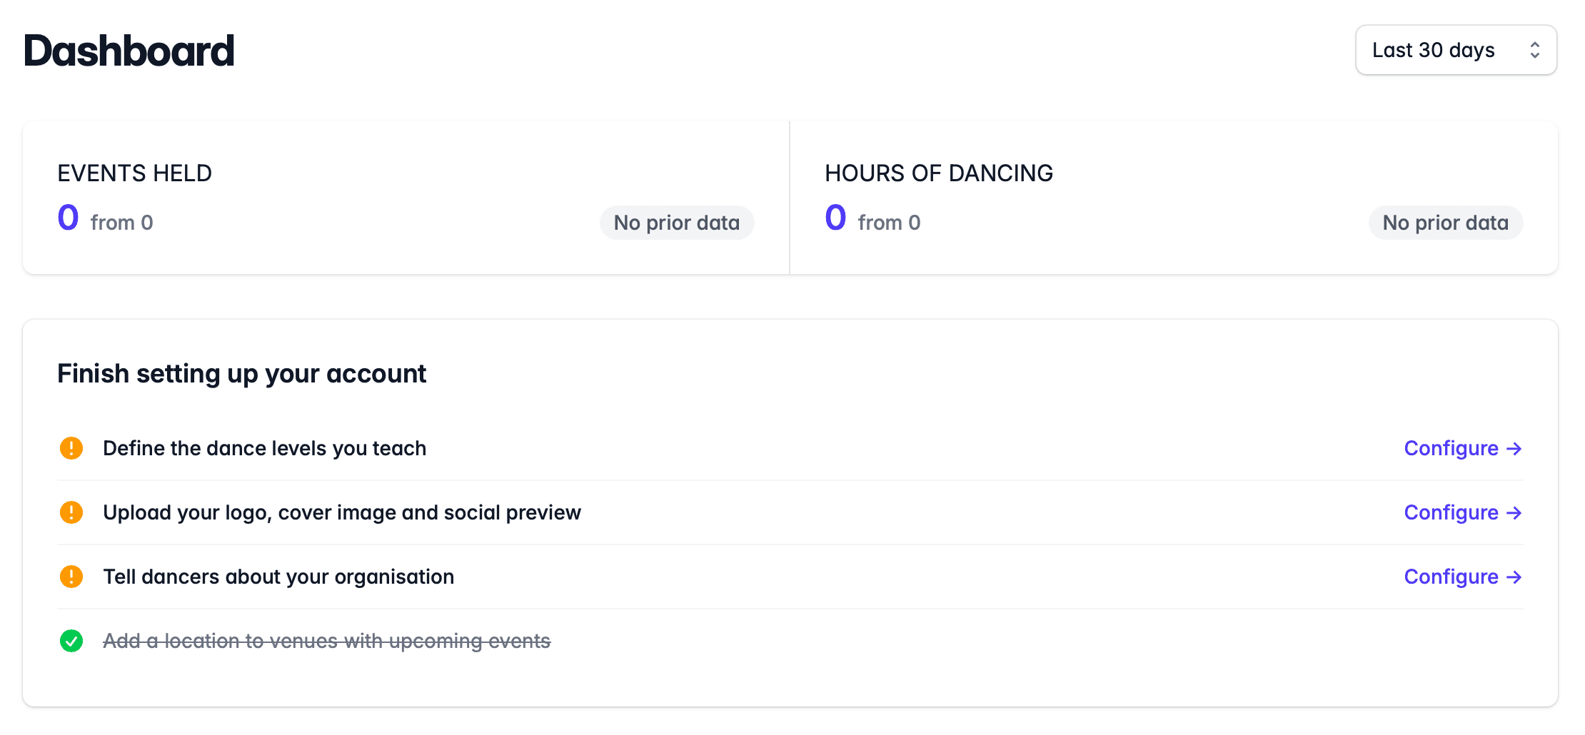This screenshot has width=1585, height=735.
Task: Click warning icon beside upload logo item
Action: pyautogui.click(x=71, y=512)
